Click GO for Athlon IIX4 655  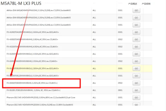pyautogui.click(x=136, y=25)
